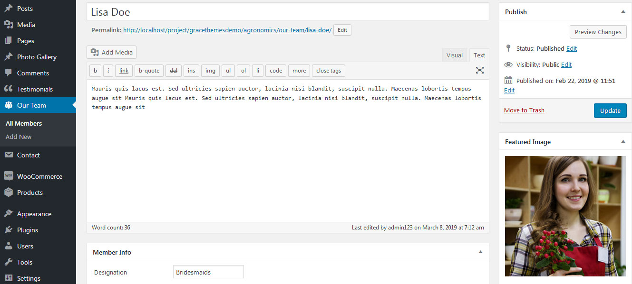The width and height of the screenshot is (632, 284).
Task: Insert more tag button
Action: point(299,71)
